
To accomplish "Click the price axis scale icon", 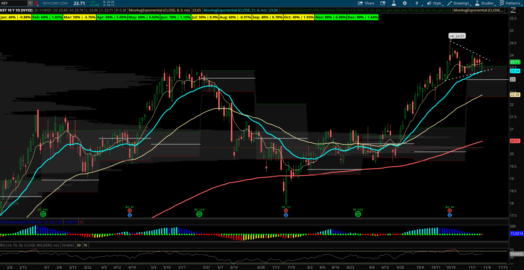I will tap(513, 10).
